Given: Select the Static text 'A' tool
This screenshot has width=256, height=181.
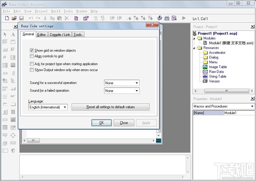Looking at the screenshot, I should pos(13,34).
